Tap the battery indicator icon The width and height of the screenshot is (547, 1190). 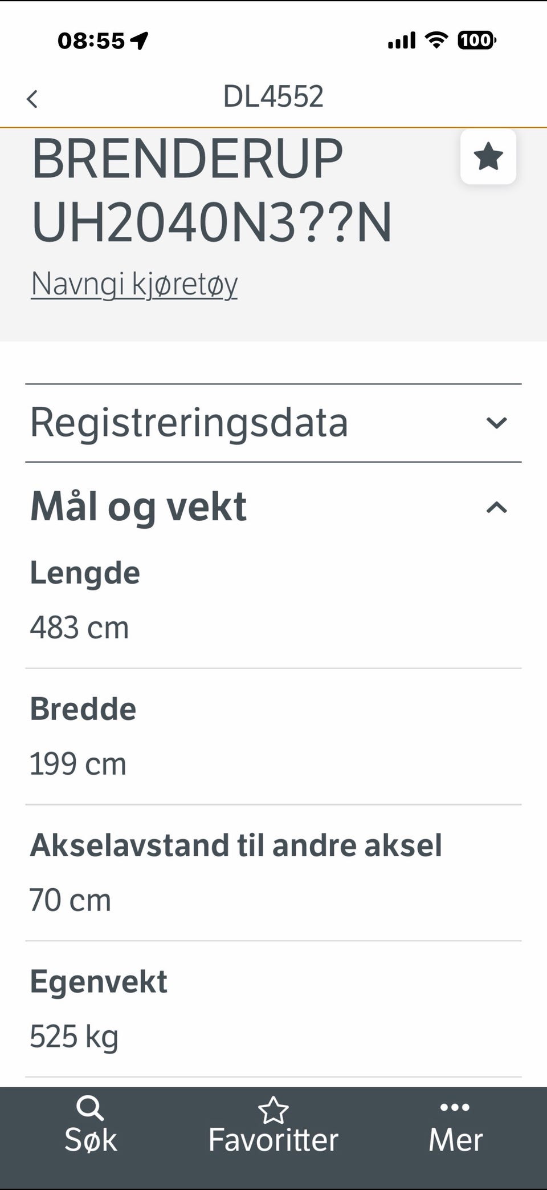(x=477, y=40)
